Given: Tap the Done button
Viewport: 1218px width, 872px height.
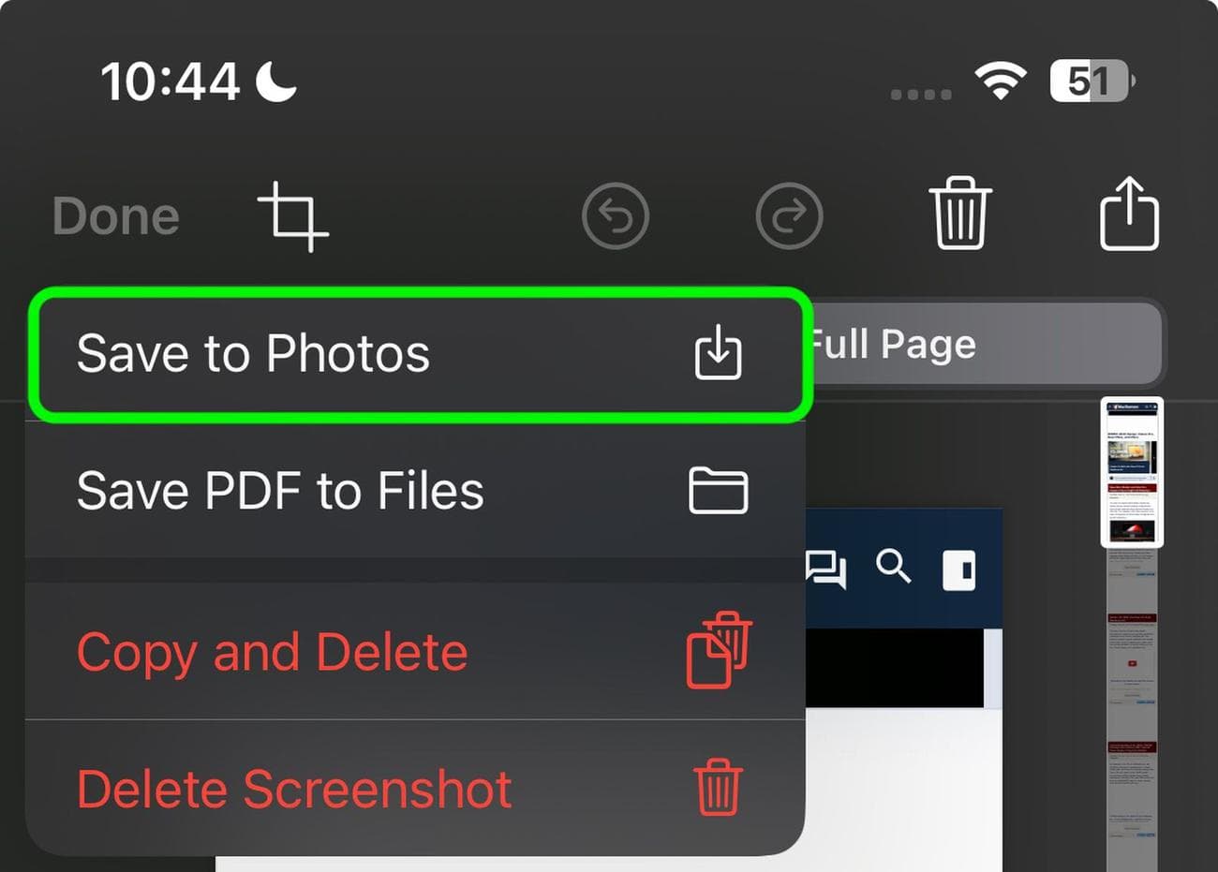Looking at the screenshot, I should [x=114, y=214].
